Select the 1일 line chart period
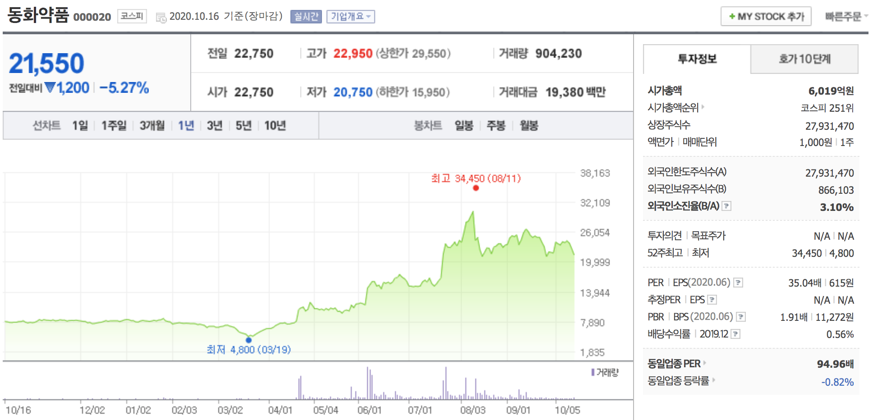873x420 pixels. point(80,125)
